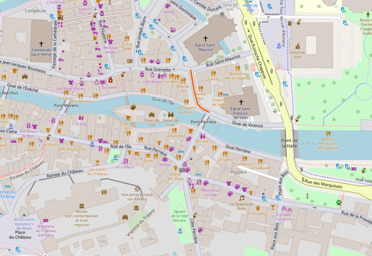Viewport: 372px width, 256px height.
Task: Select the town hall icon above Hôtel de Ville
Action: tap(298, 46)
